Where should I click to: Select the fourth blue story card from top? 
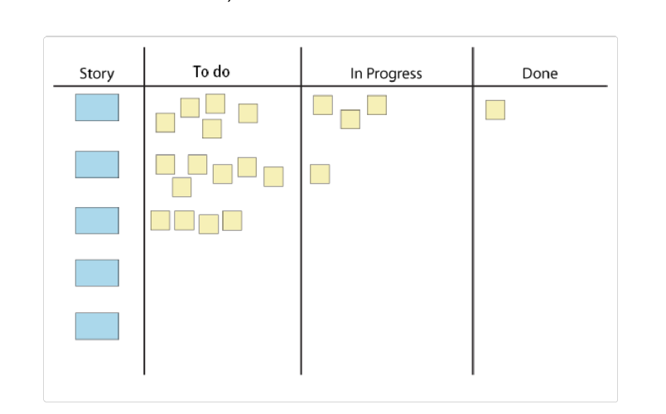click(97, 273)
